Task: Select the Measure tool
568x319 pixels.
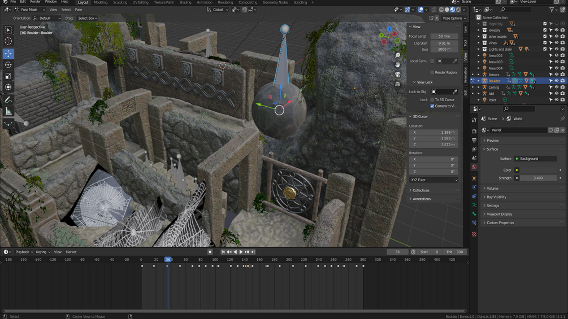Action: point(8,112)
